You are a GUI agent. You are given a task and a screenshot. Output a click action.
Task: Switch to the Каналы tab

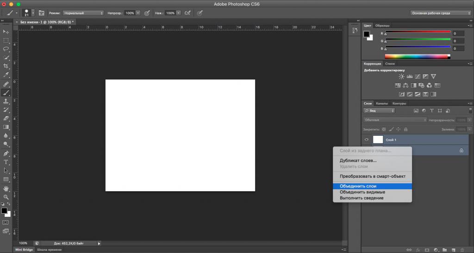coord(382,103)
